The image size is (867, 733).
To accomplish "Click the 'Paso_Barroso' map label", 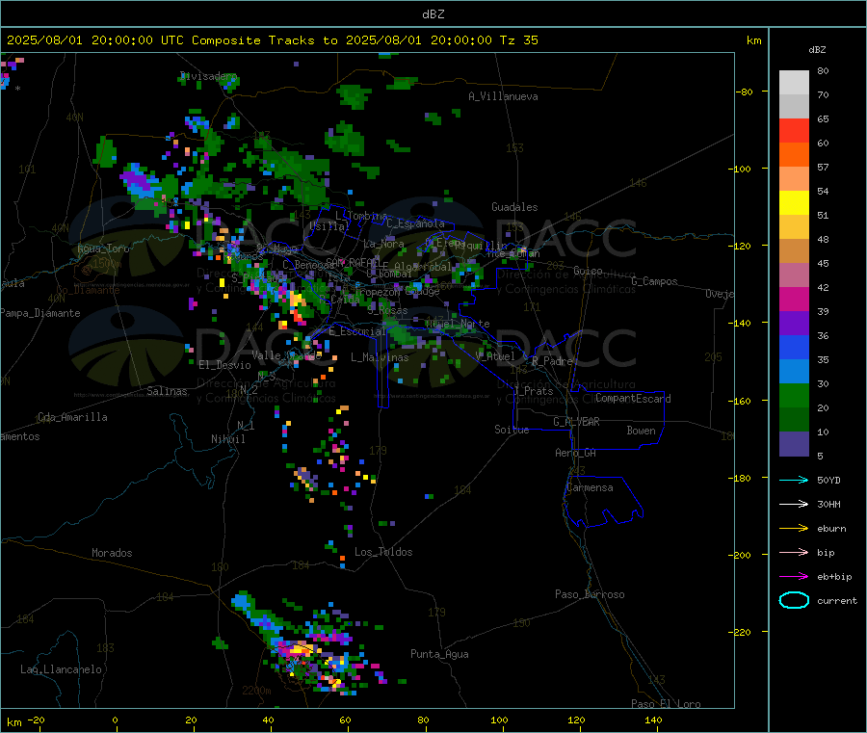I will (x=590, y=594).
